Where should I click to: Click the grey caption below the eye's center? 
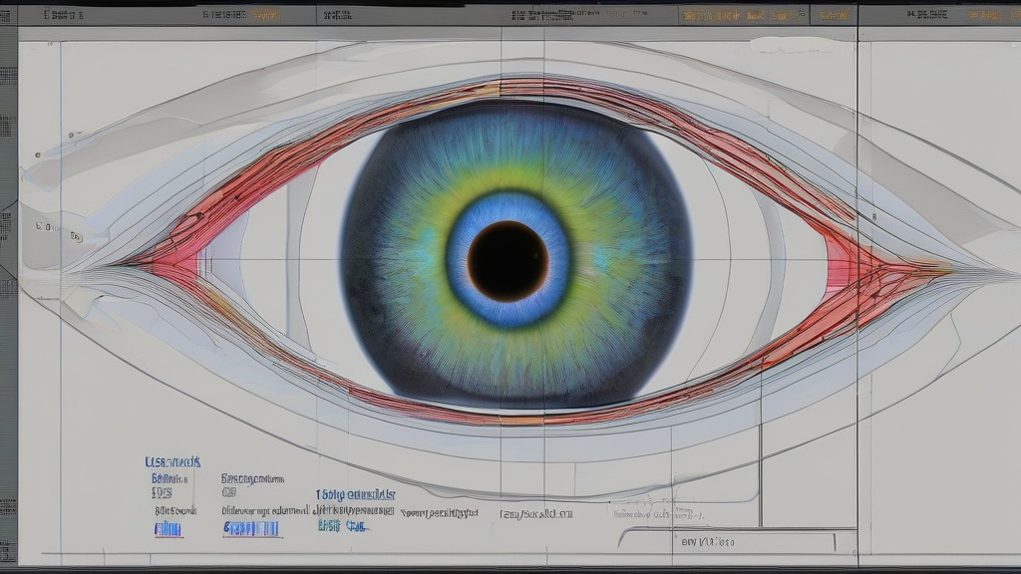click(x=536, y=514)
